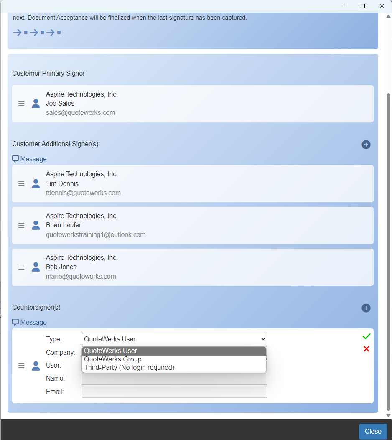Minimize the window
This screenshot has height=440, width=392.
click(344, 6)
